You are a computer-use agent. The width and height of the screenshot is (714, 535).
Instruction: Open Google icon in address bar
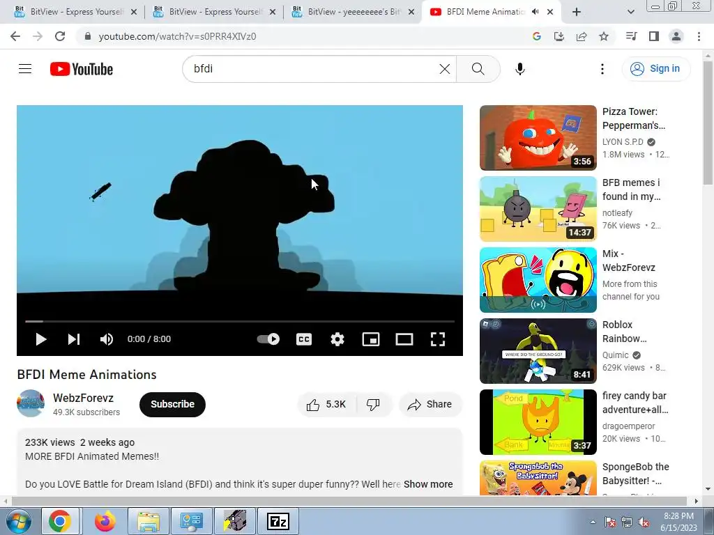pos(537,36)
